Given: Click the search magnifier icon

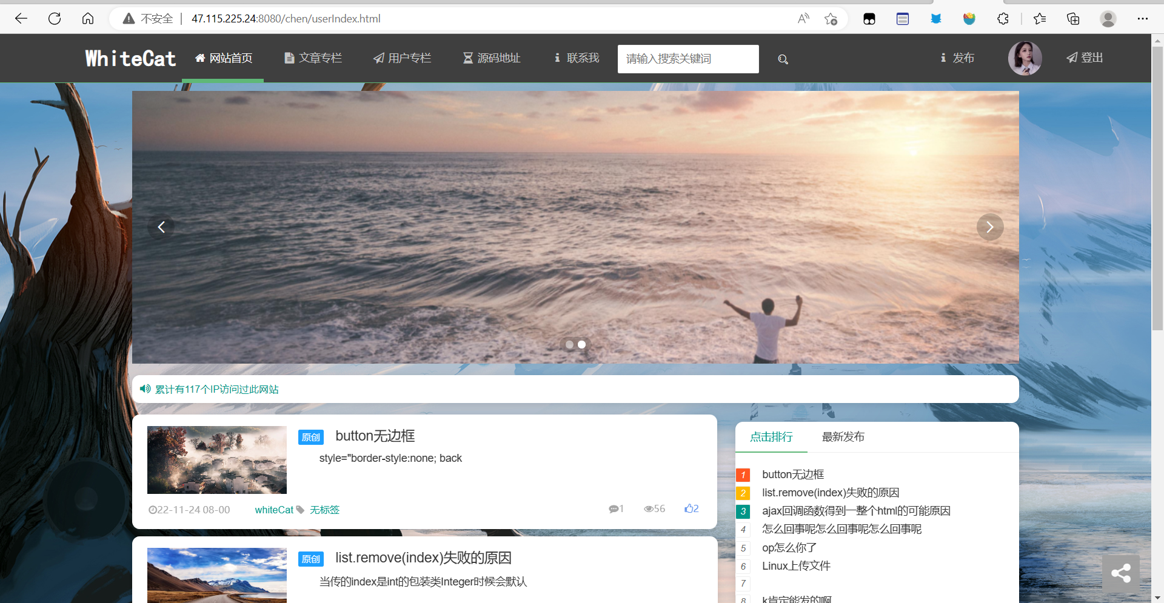Looking at the screenshot, I should pyautogui.click(x=783, y=59).
